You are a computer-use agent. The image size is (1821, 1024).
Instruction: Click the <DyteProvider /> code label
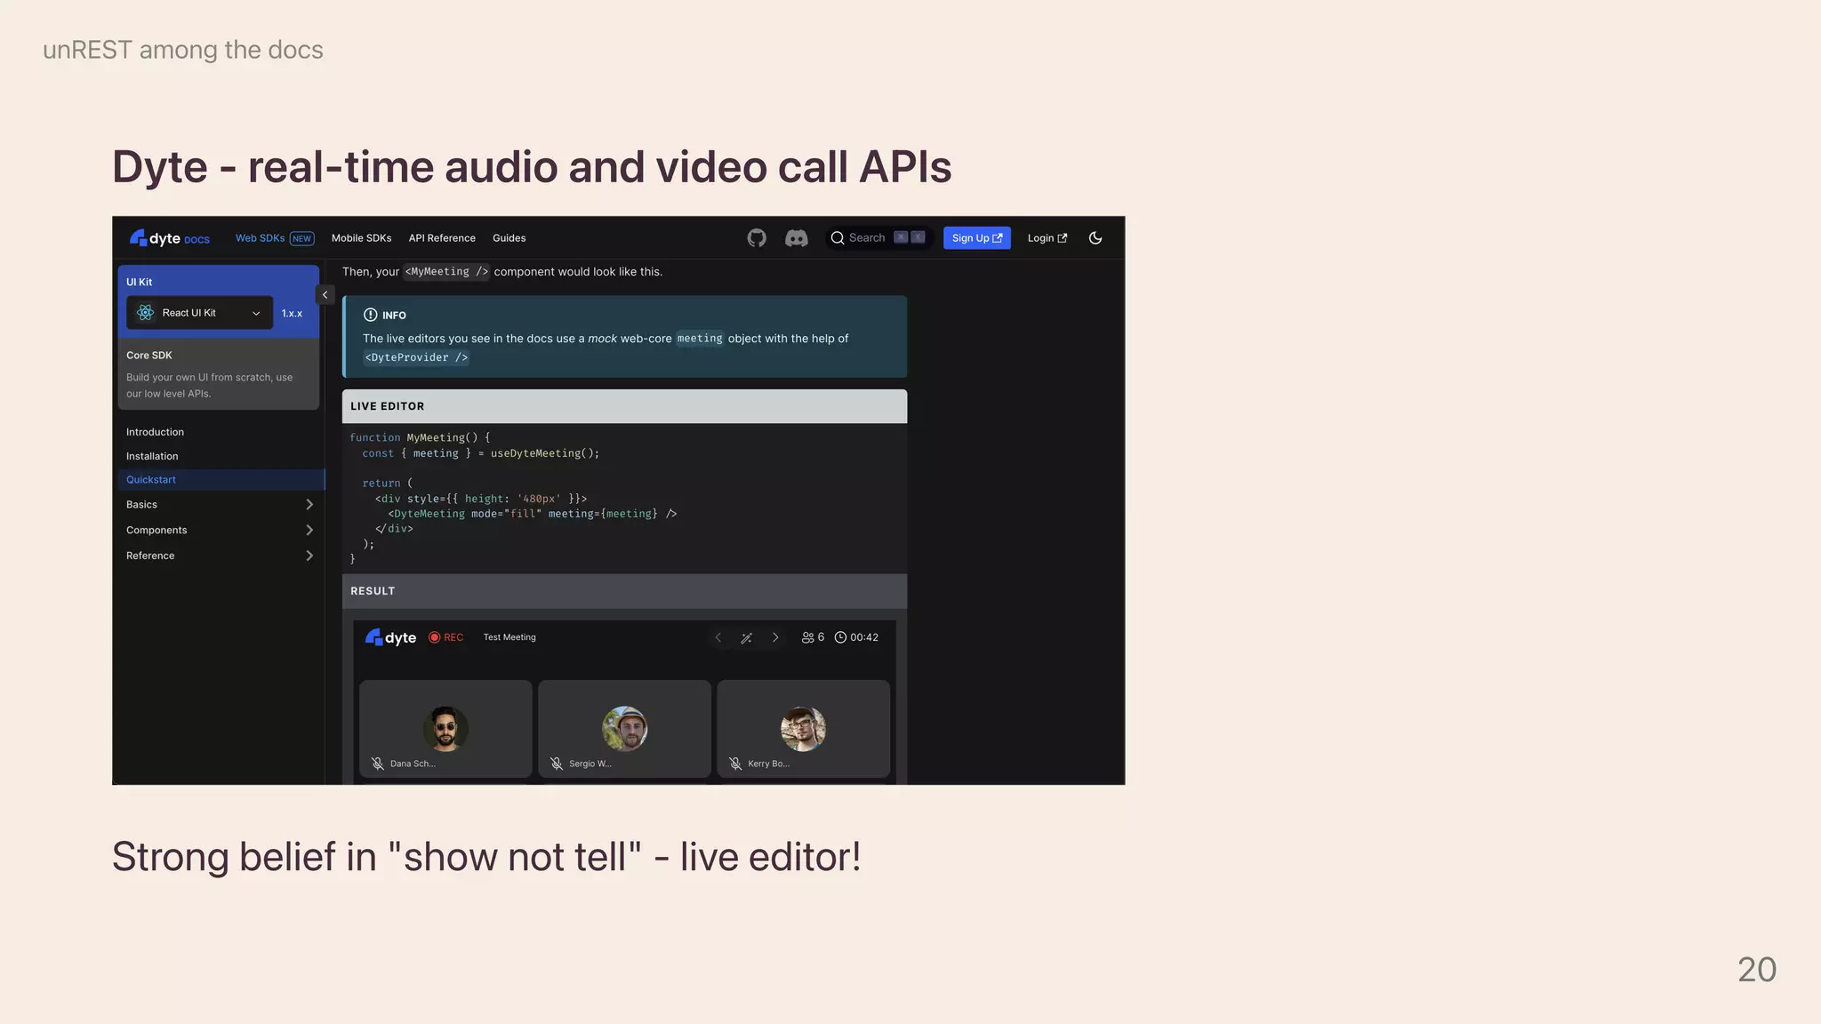coord(416,357)
